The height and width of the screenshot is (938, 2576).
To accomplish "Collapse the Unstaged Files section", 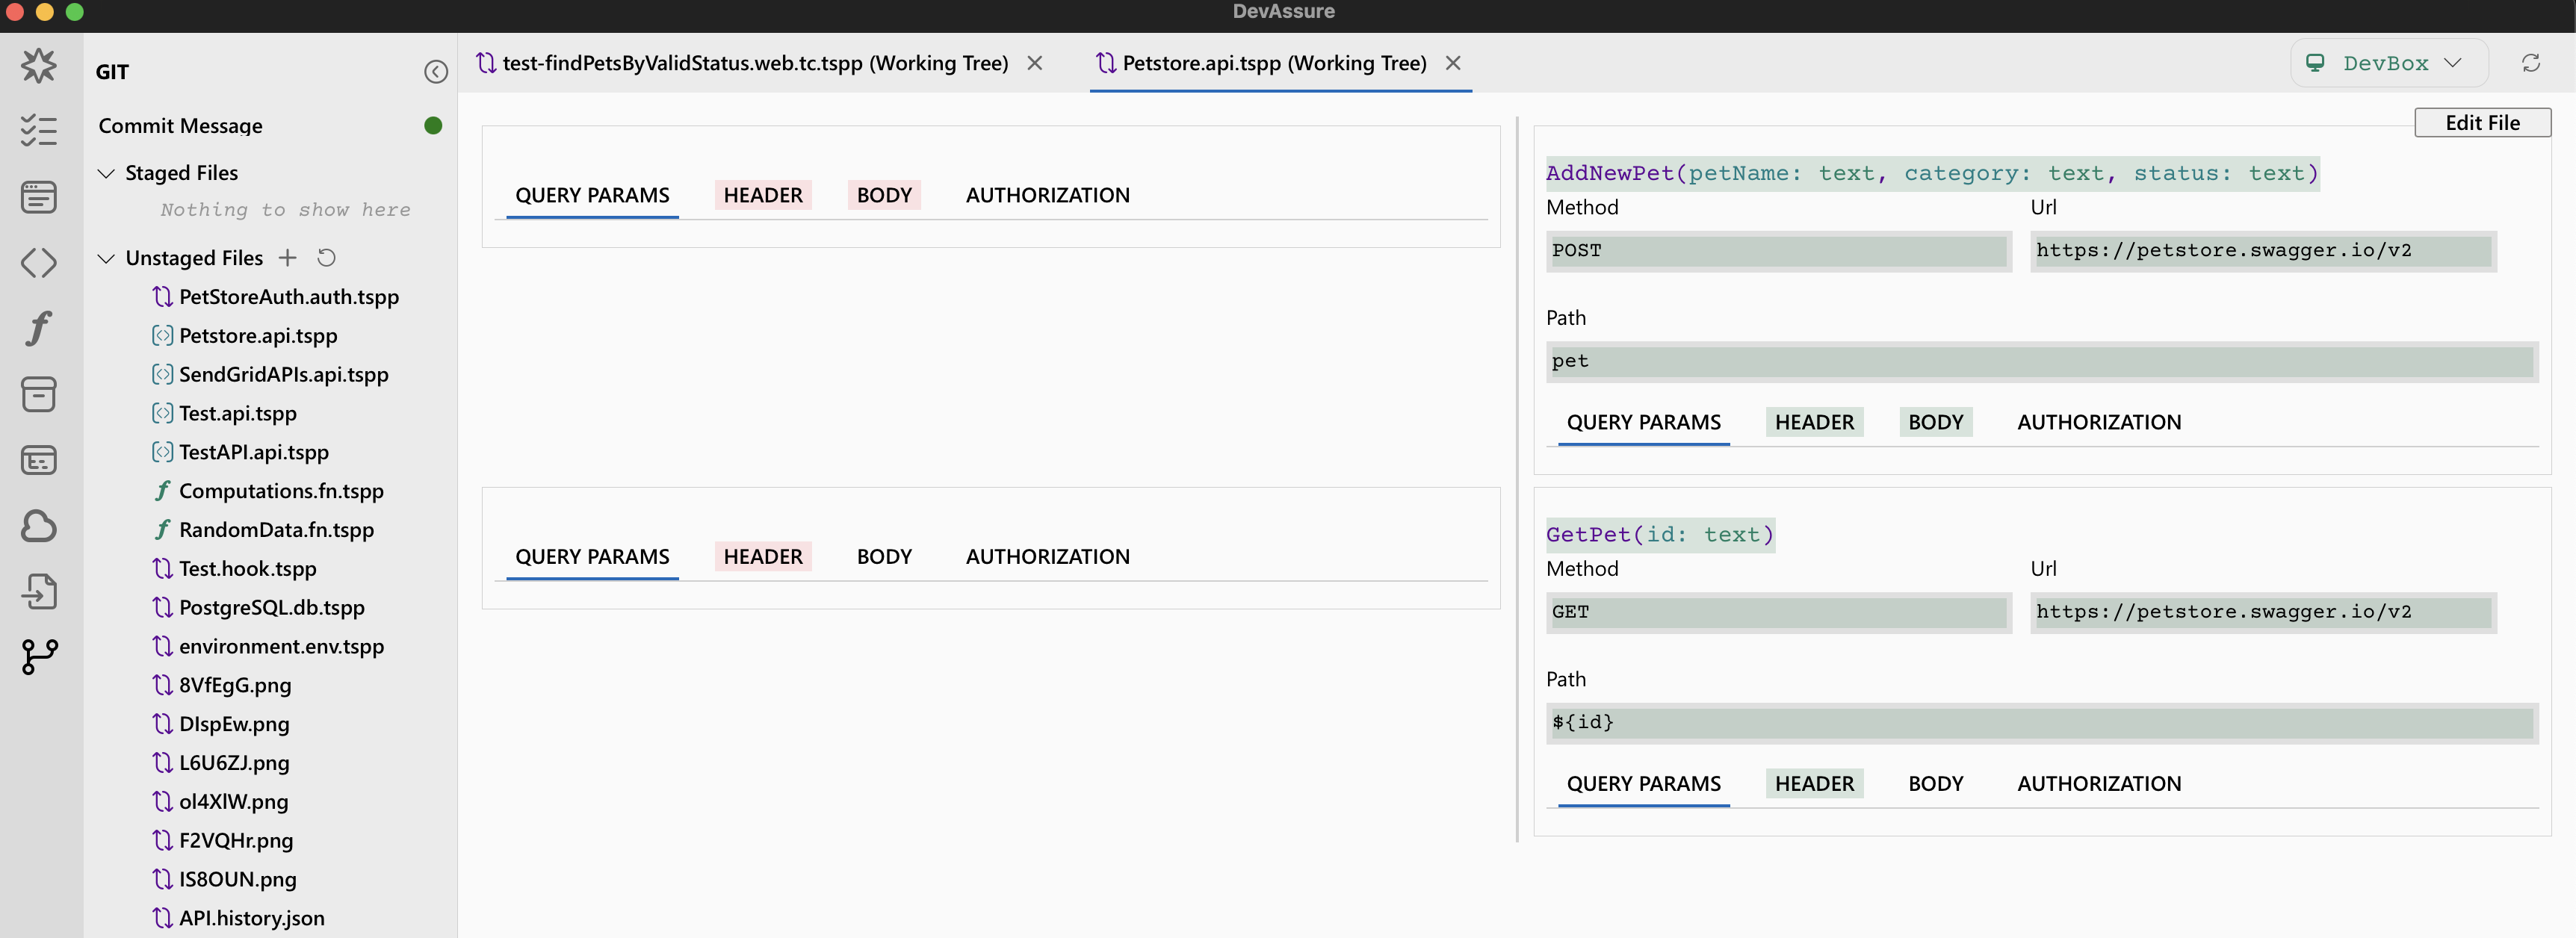I will tap(107, 257).
